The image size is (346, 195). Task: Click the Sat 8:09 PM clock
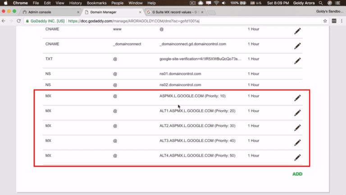tap(278, 3)
